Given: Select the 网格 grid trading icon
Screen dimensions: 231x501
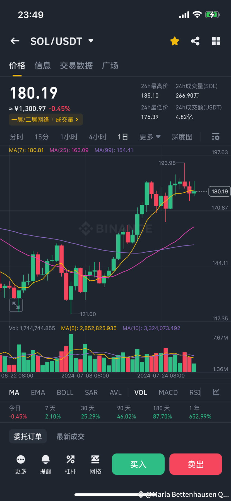Looking at the screenshot, I should coord(95,464).
